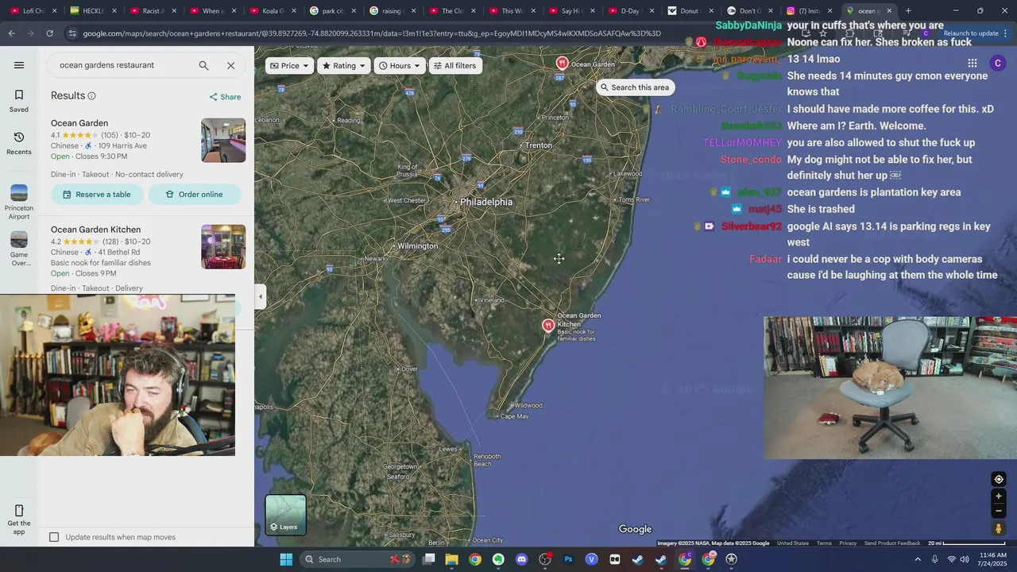Open the Price filter dropdown

click(289, 66)
